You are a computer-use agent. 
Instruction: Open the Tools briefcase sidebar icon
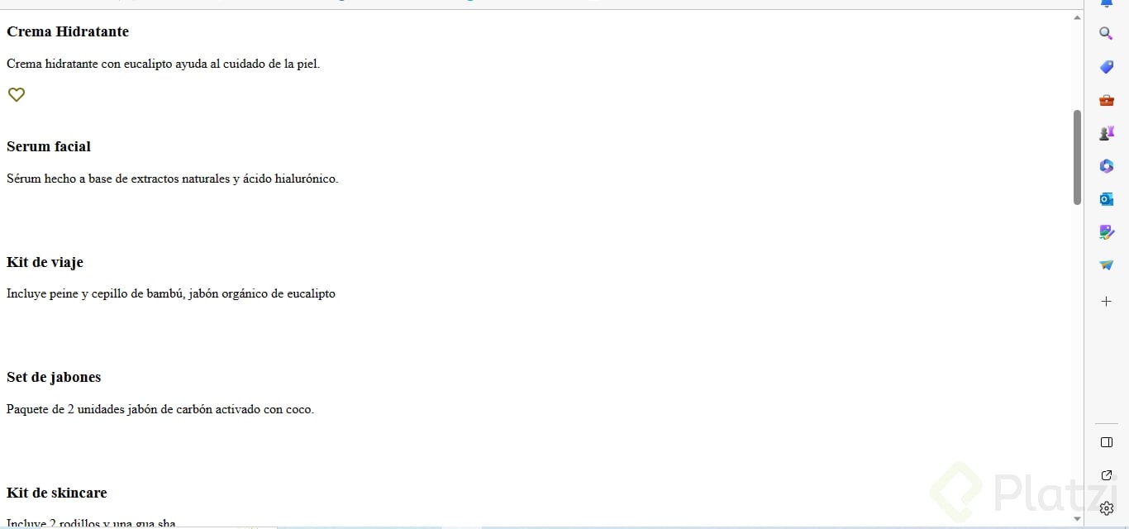pyautogui.click(x=1106, y=100)
